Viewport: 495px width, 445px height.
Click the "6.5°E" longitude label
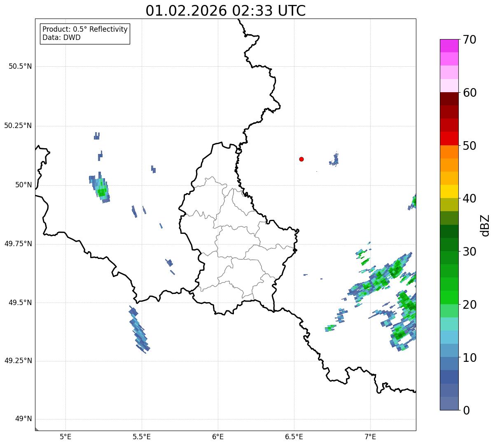point(294,436)
